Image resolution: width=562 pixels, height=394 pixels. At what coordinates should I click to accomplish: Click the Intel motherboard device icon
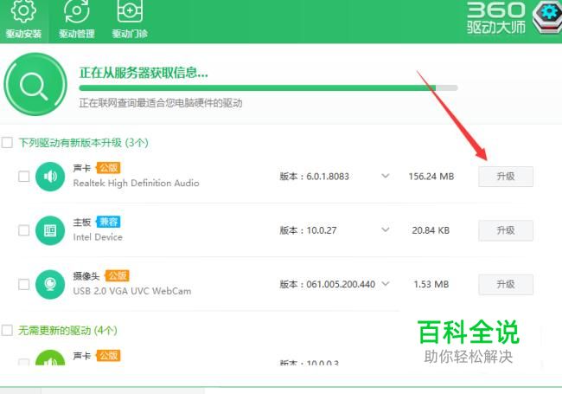click(x=50, y=230)
